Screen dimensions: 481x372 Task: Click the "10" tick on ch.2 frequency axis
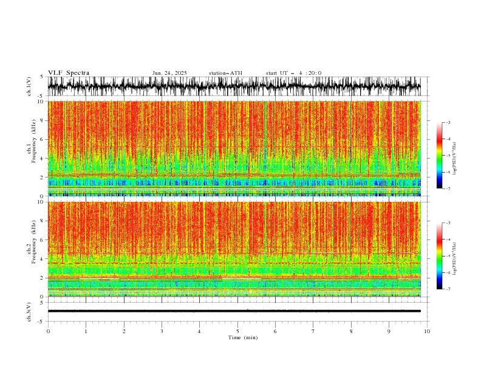pyautogui.click(x=41, y=202)
